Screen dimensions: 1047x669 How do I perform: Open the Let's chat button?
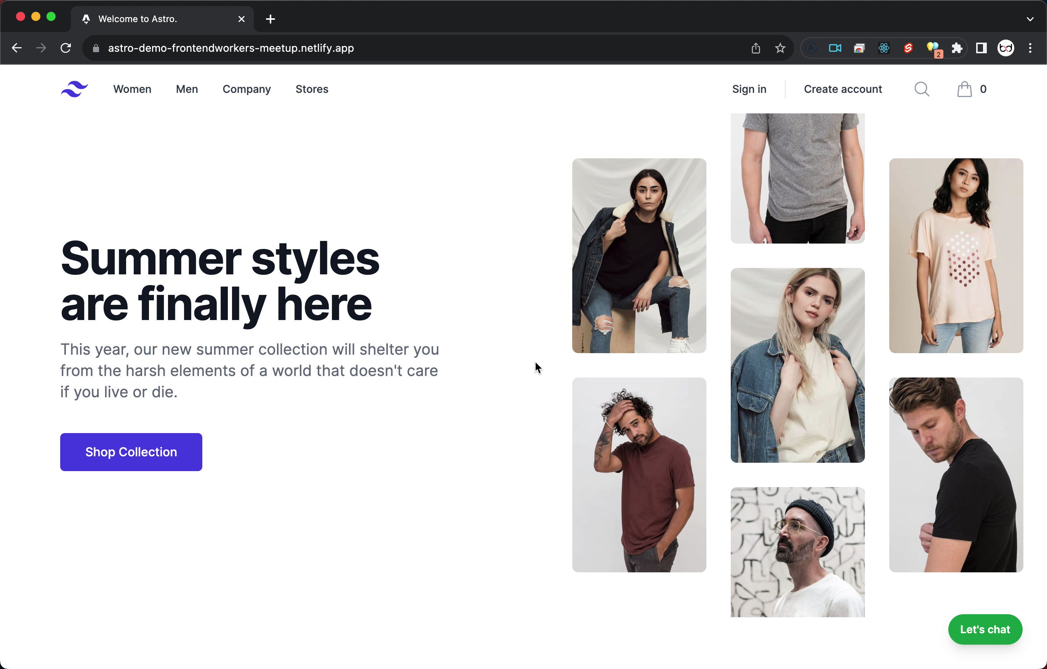(x=985, y=629)
